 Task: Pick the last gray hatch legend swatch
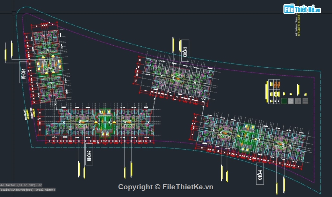(x=305, y=101)
